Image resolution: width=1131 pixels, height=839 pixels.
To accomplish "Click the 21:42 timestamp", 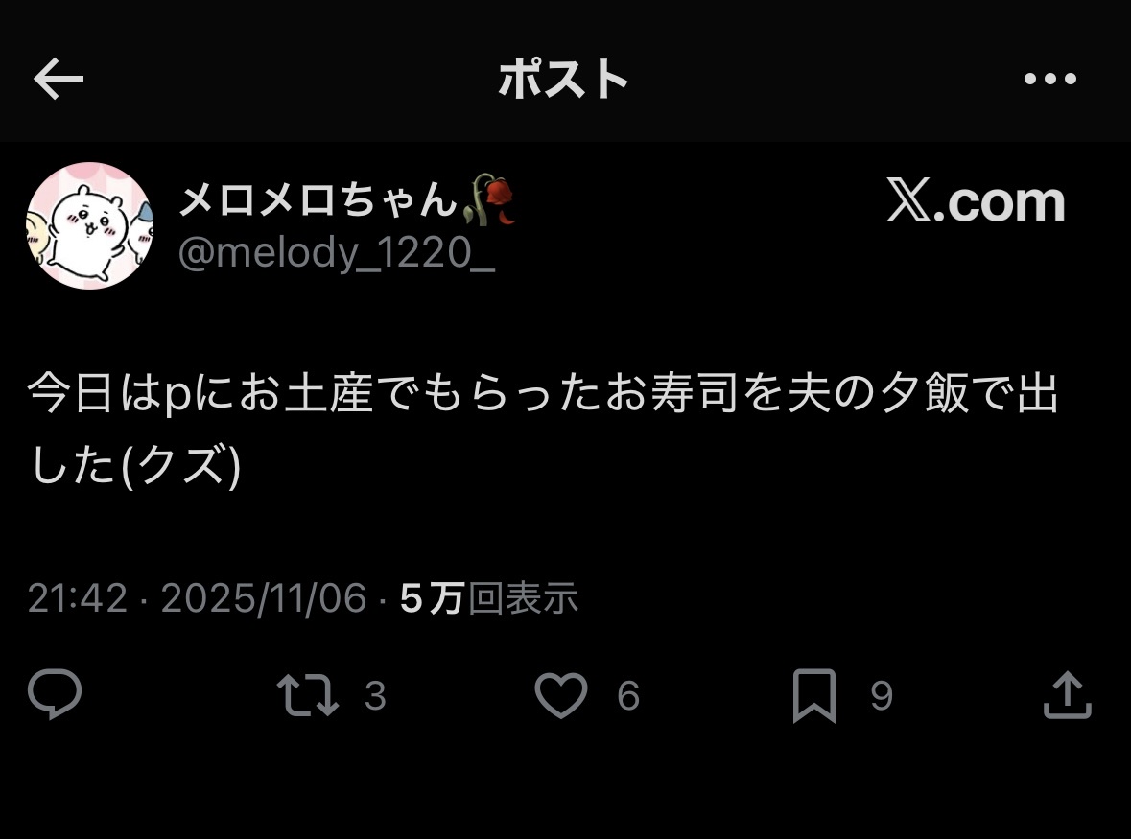I will click(78, 598).
